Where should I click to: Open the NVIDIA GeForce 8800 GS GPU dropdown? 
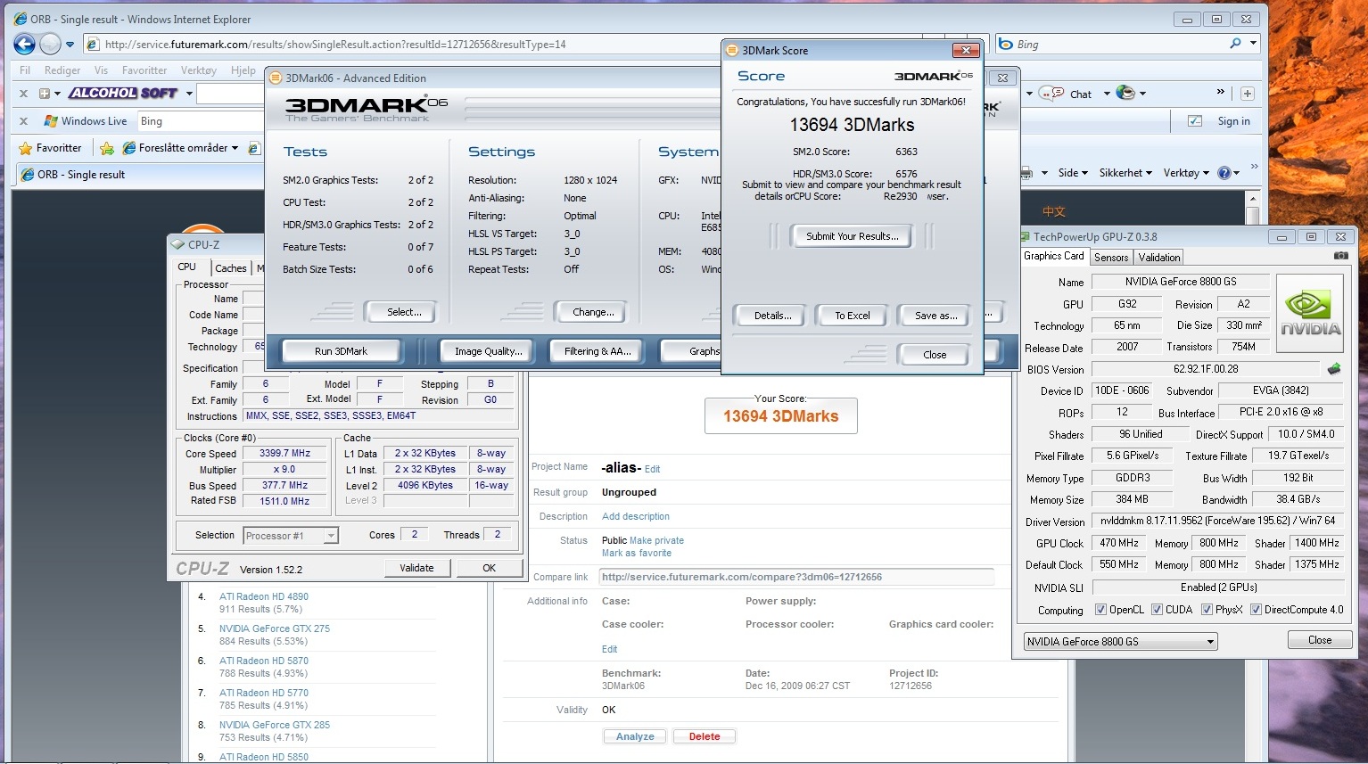[1120, 641]
